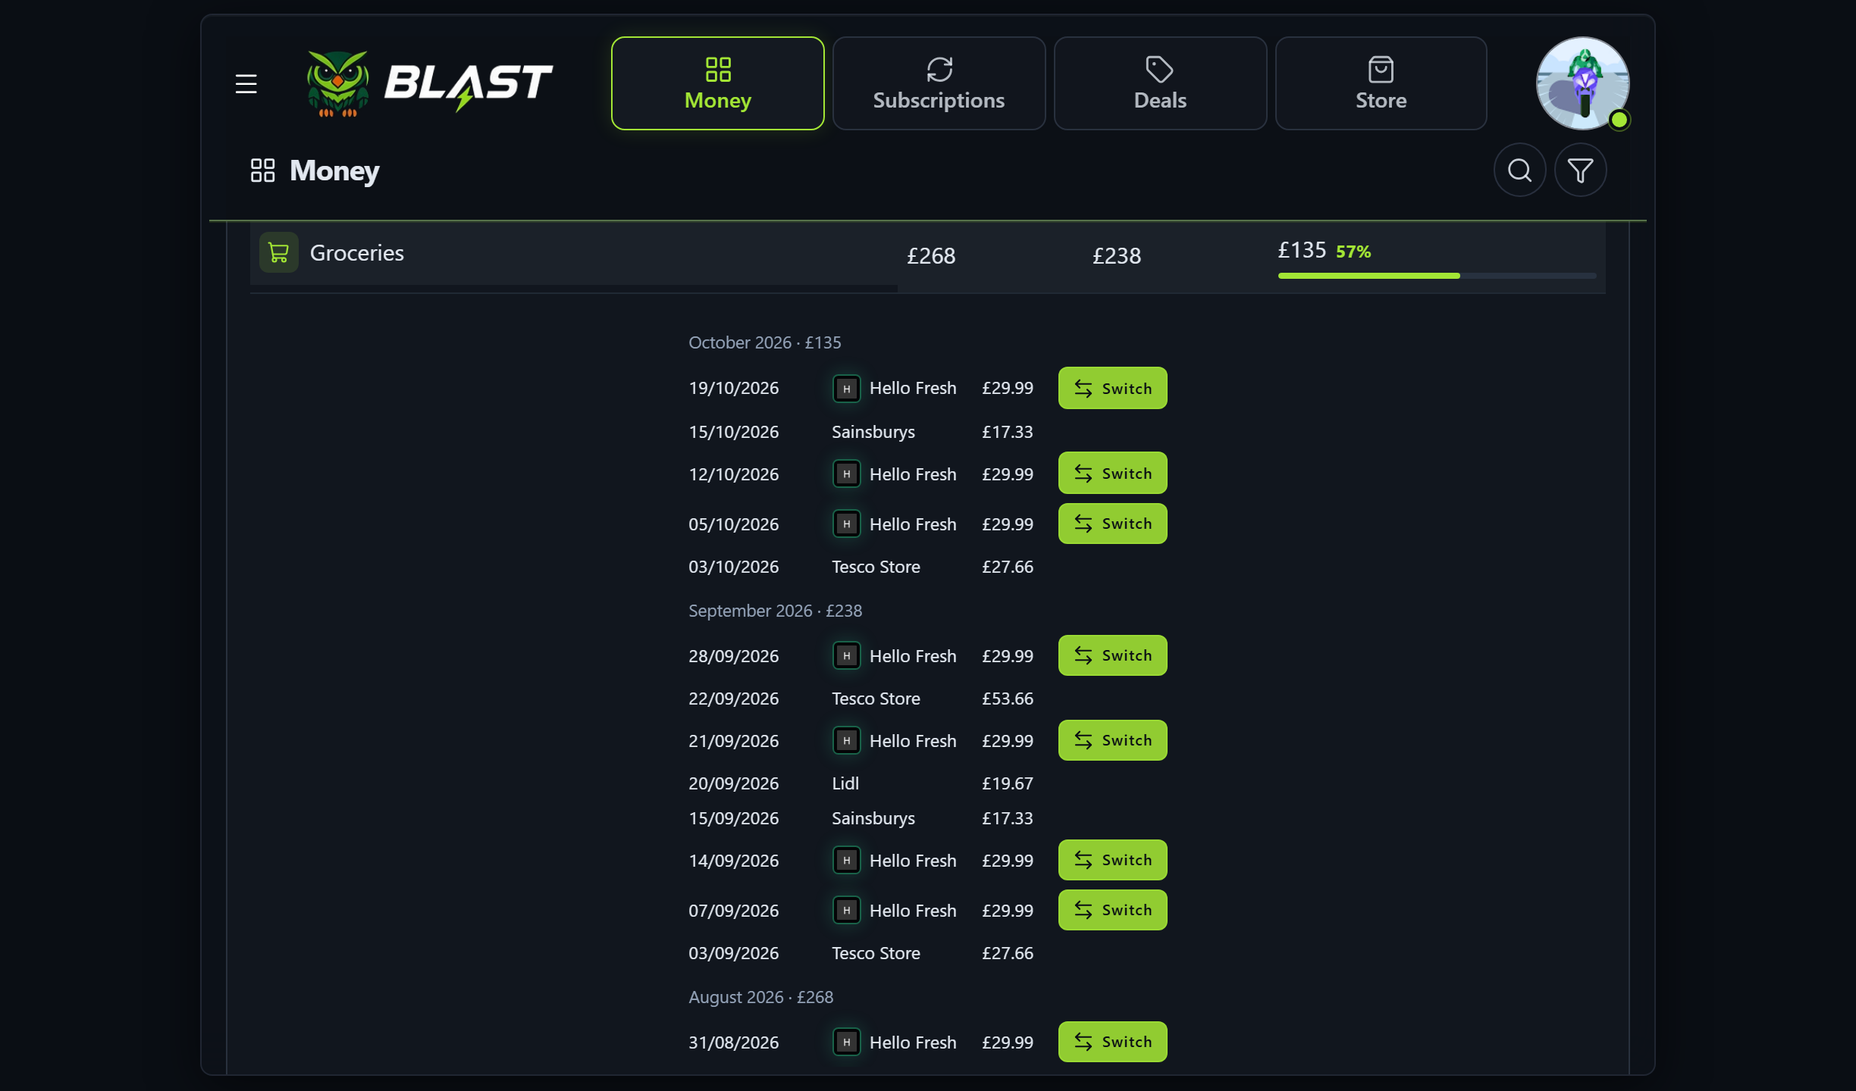1856x1091 pixels.
Task: Click Hello Fresh icon on 14/09/2026
Action: [x=846, y=861]
